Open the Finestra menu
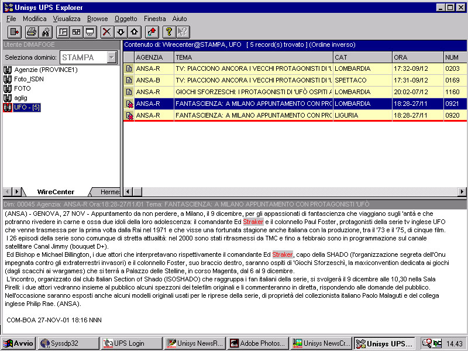Viewport: 468px width, 351px height. coord(154,19)
